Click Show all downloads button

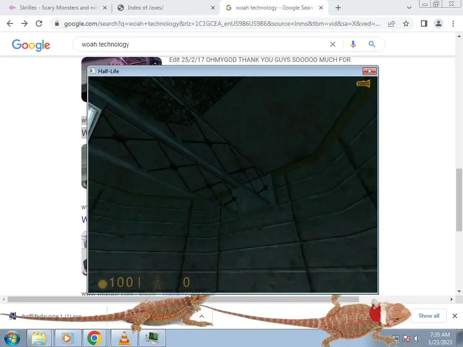429,316
